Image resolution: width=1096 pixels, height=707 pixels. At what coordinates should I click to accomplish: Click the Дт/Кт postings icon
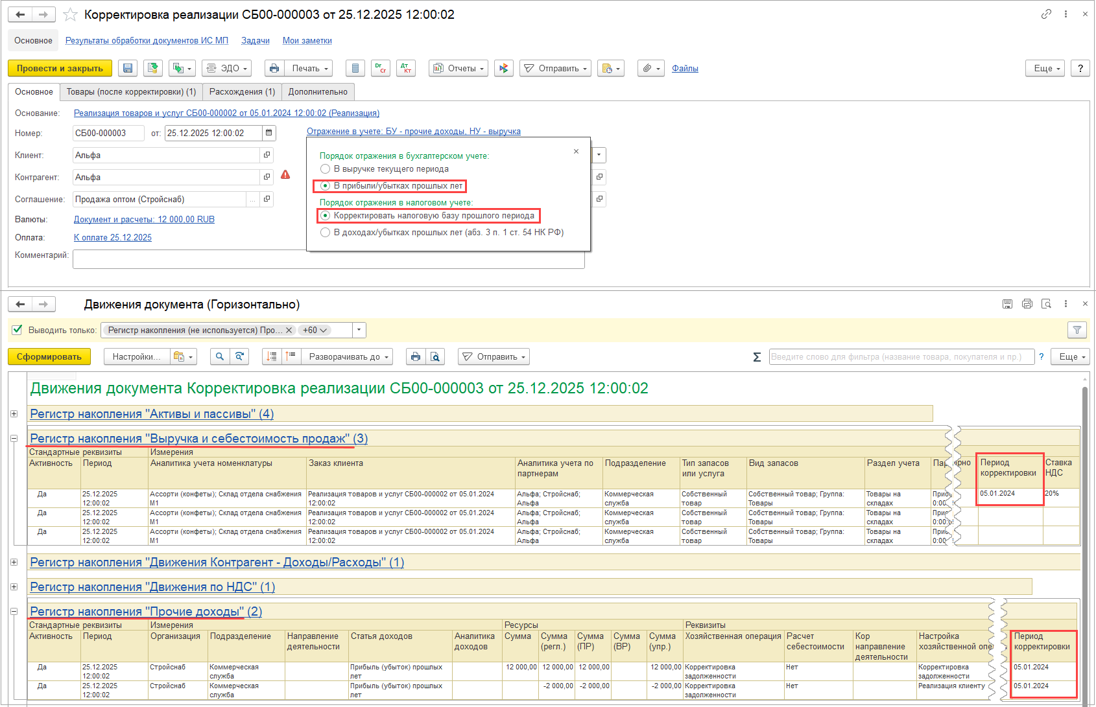405,68
